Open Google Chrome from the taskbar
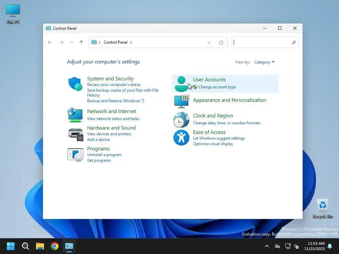This screenshot has height=254, width=339. [55, 246]
